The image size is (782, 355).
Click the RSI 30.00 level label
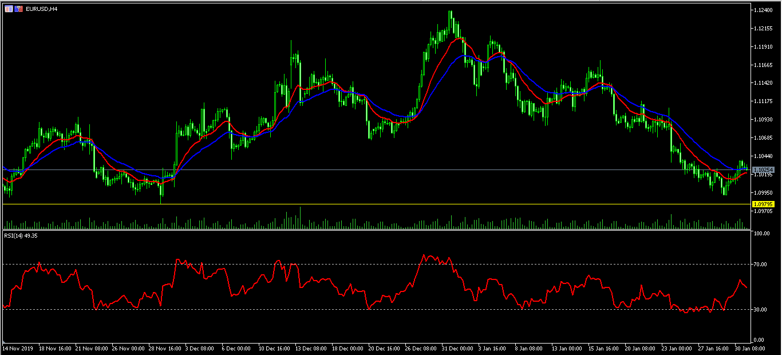click(761, 310)
